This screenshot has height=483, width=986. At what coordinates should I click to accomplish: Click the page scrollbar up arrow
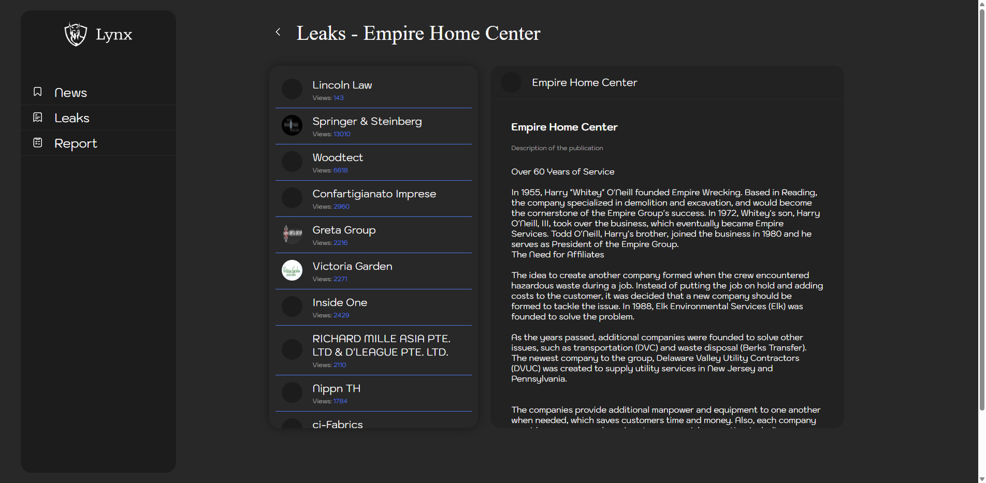tap(982, 4)
